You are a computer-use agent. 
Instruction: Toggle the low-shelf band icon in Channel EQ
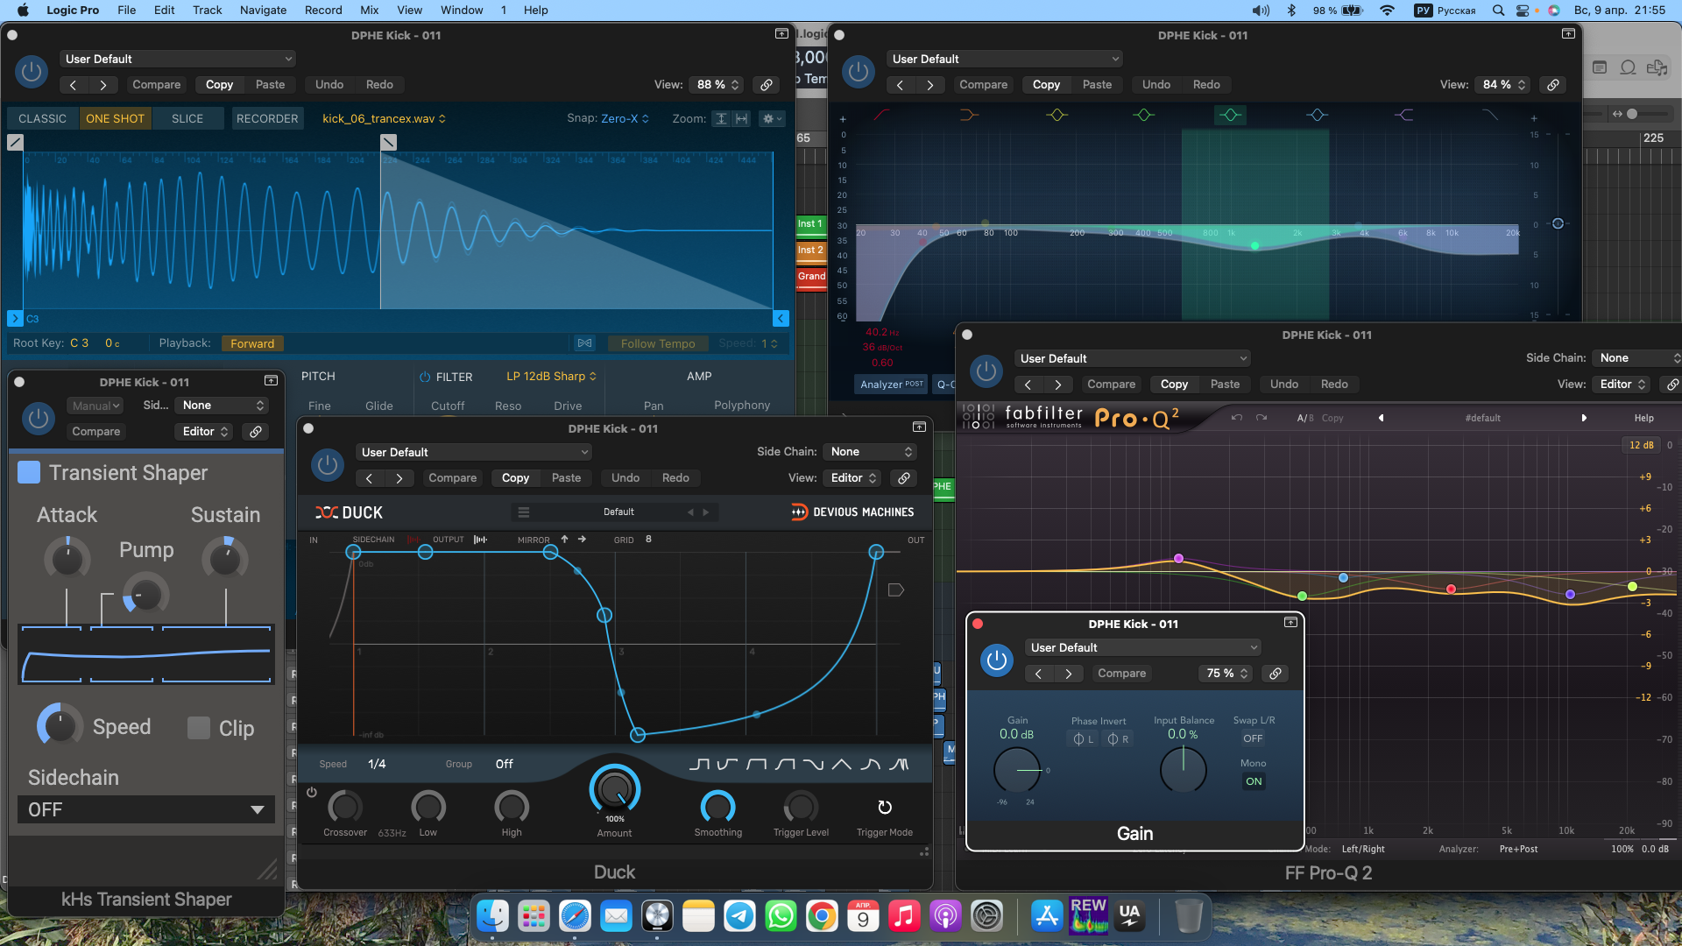pos(969,115)
